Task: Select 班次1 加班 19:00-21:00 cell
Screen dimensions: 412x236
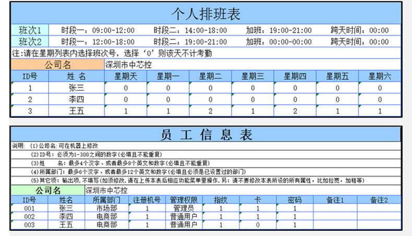Action: [279, 30]
